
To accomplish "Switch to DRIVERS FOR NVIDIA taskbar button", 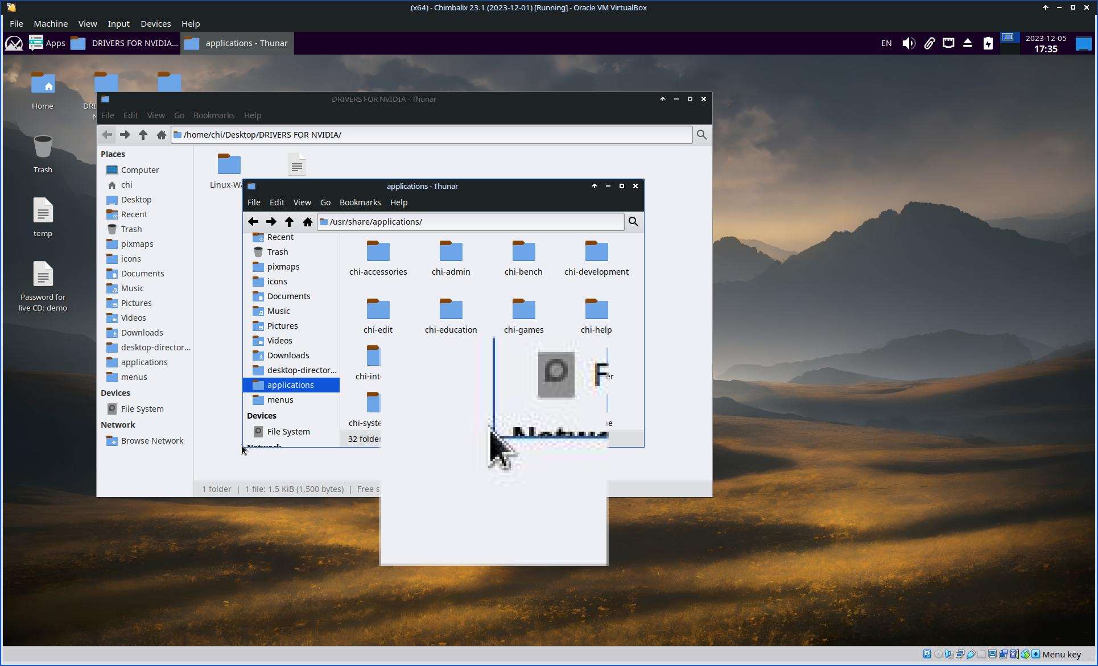I will [x=125, y=43].
